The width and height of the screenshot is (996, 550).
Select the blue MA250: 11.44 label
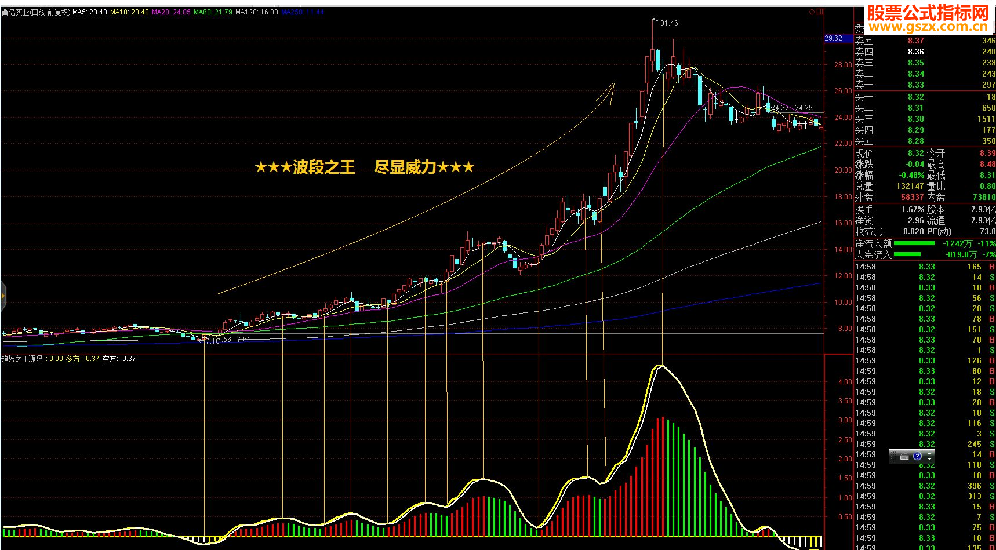[303, 12]
